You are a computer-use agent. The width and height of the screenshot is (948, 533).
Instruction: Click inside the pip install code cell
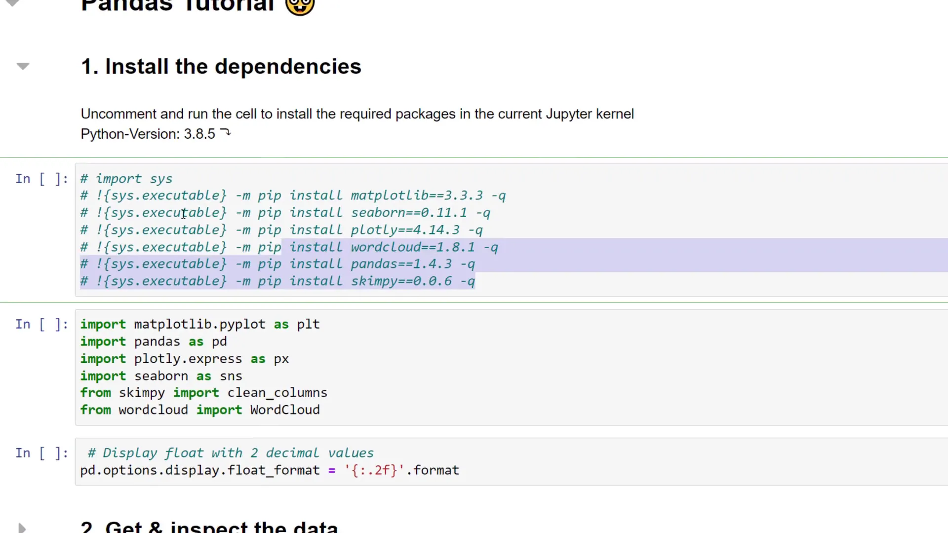(296, 229)
